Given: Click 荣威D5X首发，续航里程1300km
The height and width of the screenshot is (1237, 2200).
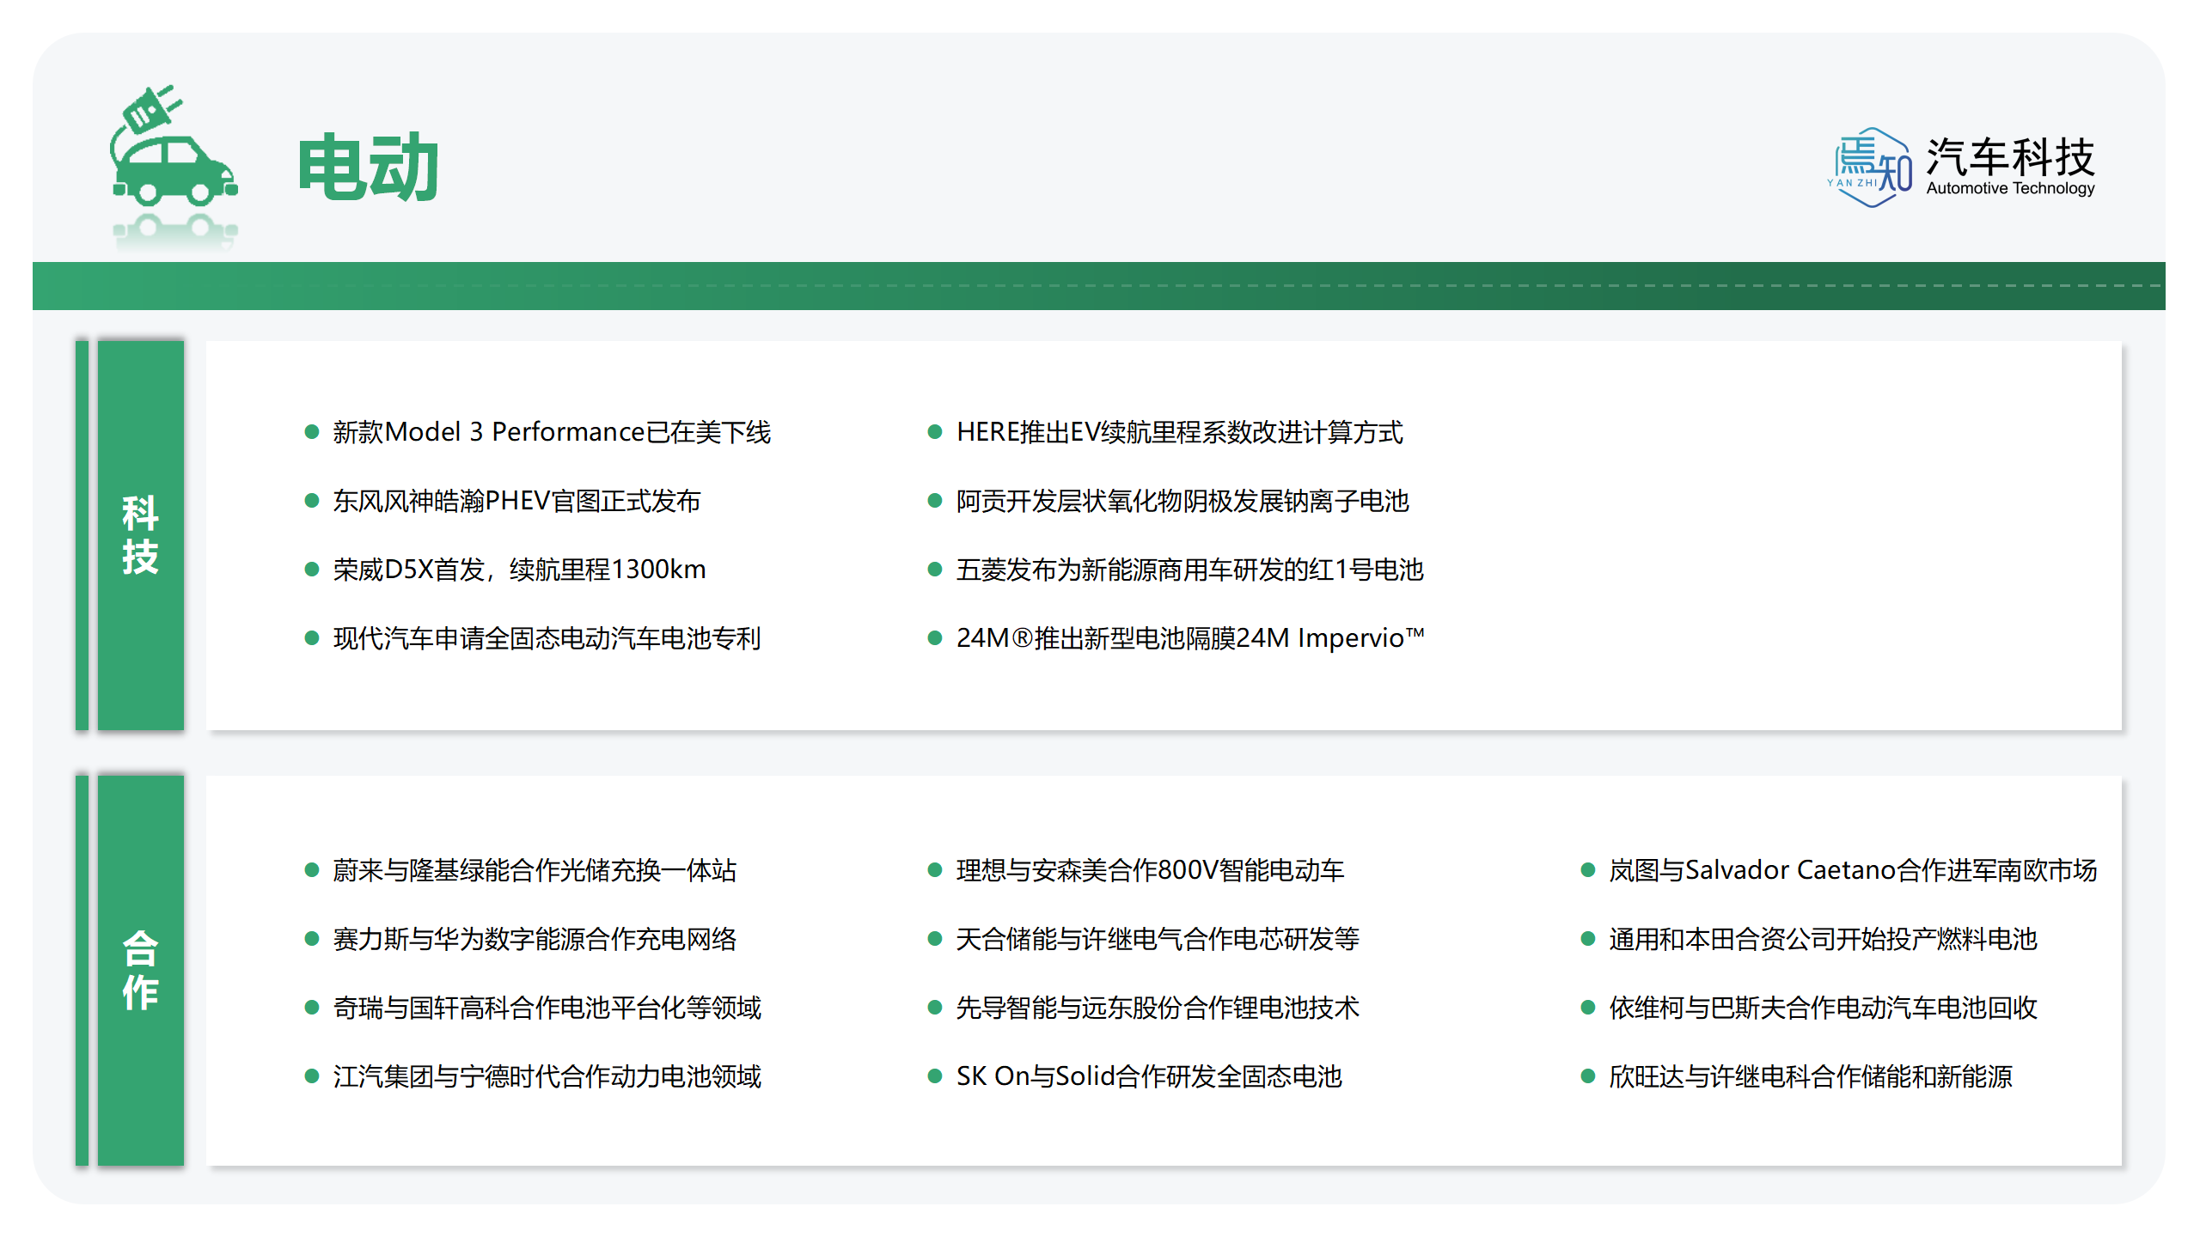Looking at the screenshot, I should [519, 570].
